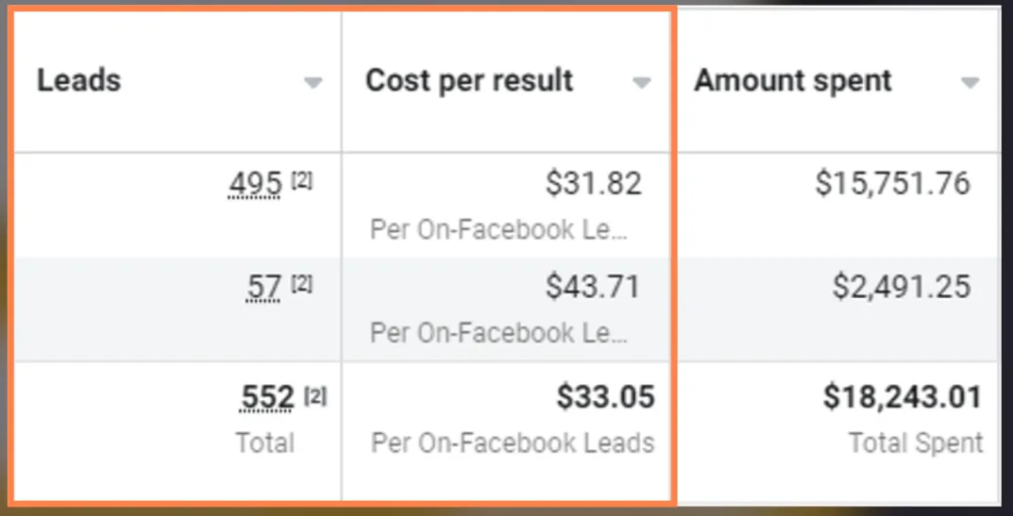Click the $2,491.25 amount spent cell
The width and height of the screenshot is (1013, 516).
click(901, 286)
